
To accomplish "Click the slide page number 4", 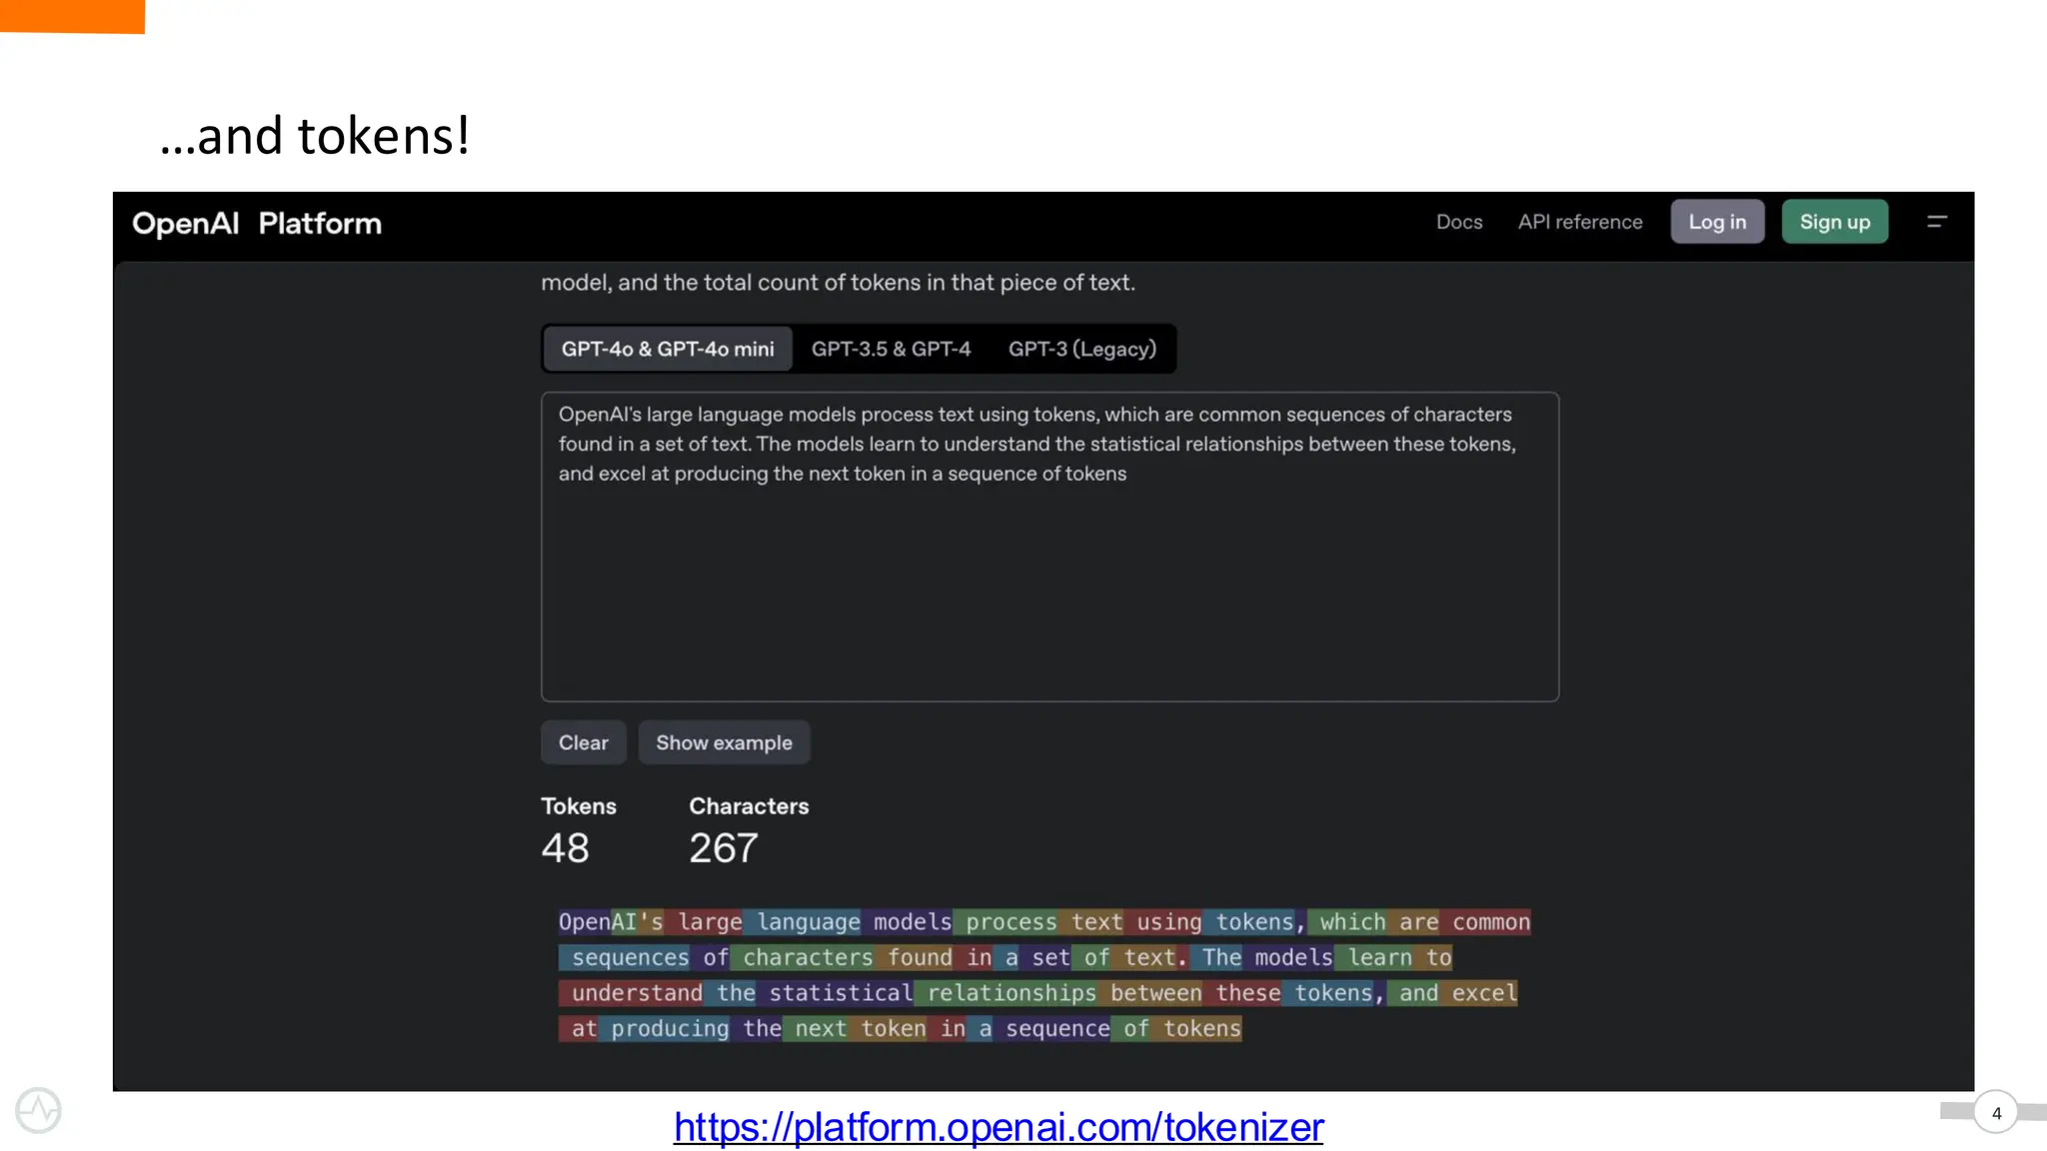I will pos(1996,1113).
